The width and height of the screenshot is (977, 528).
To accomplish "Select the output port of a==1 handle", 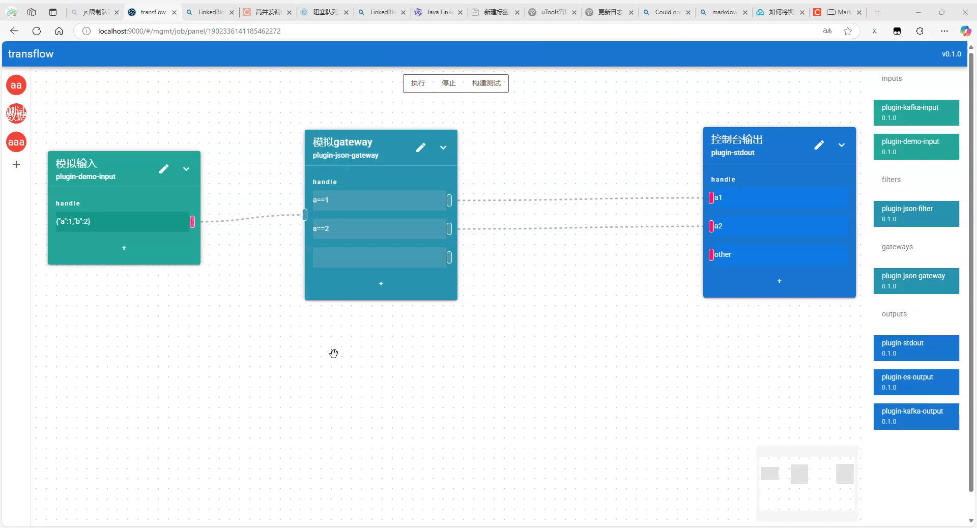I will pos(449,200).
